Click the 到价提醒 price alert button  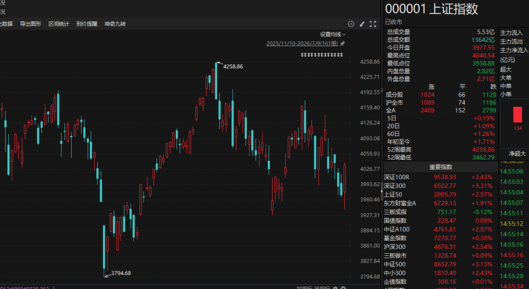tap(87, 24)
